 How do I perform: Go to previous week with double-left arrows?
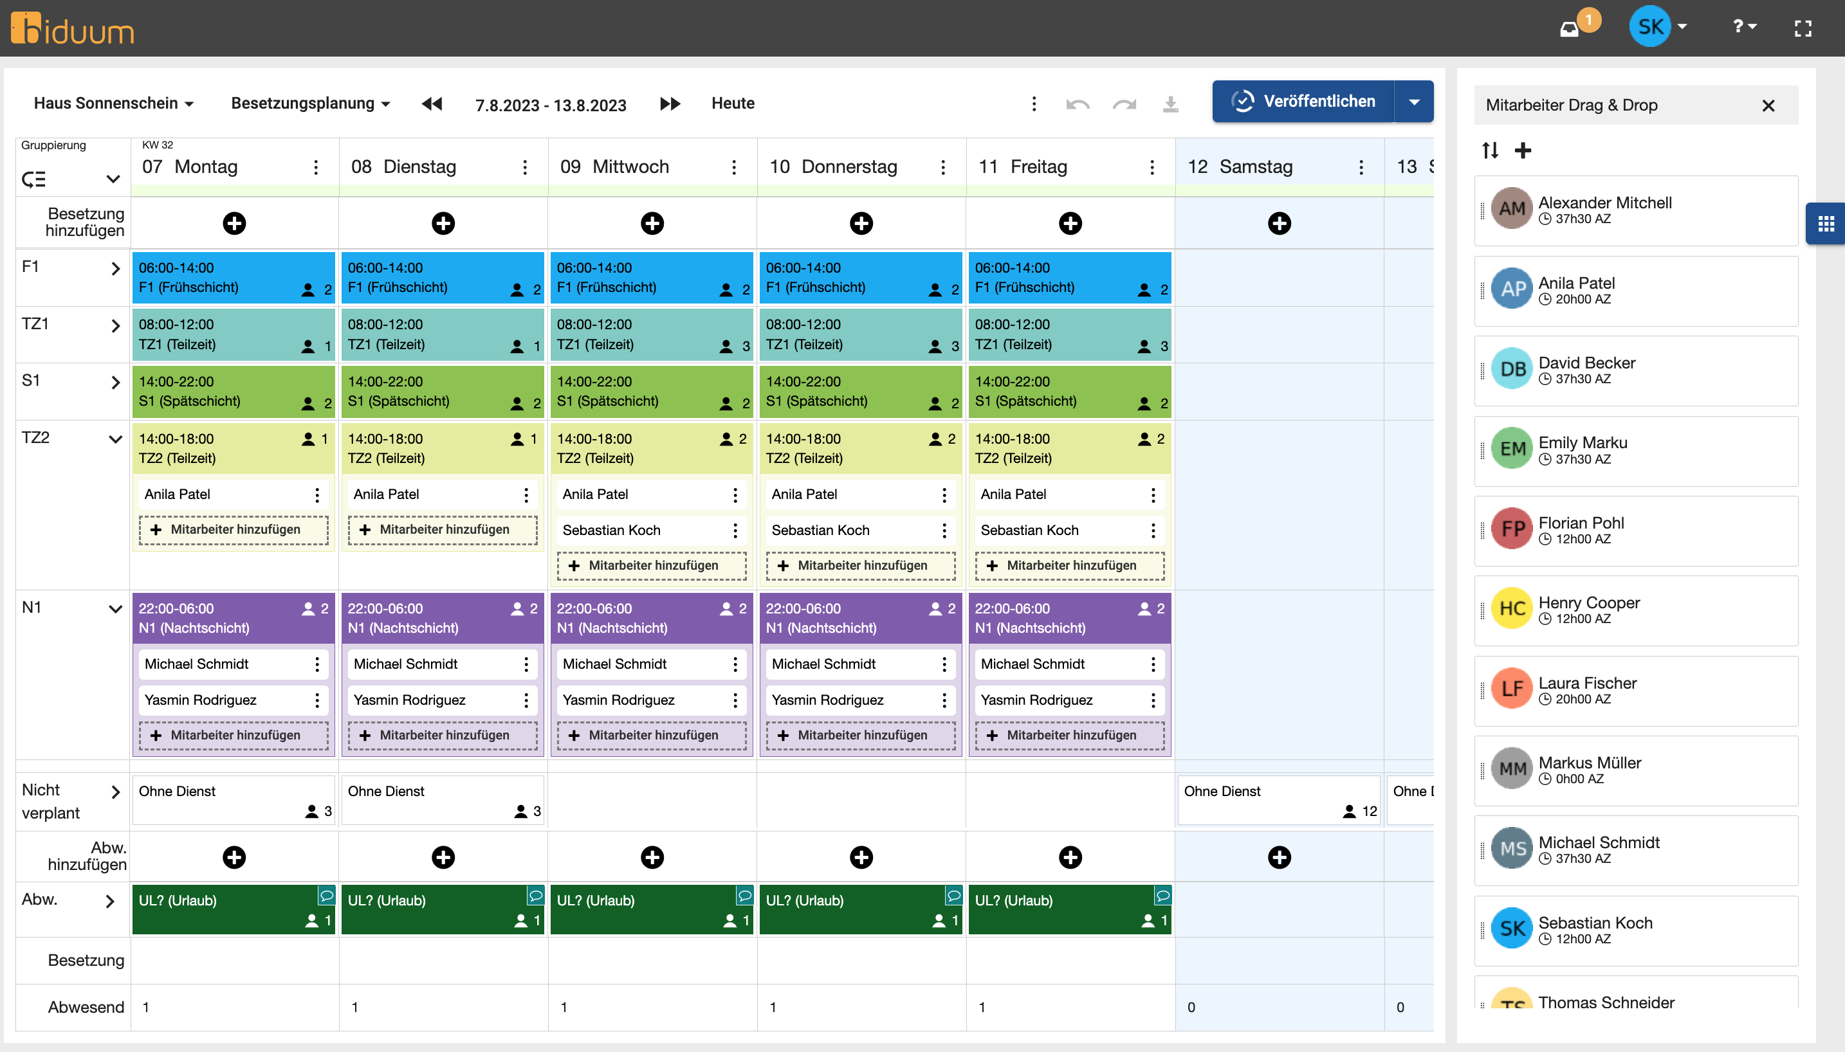(x=432, y=104)
